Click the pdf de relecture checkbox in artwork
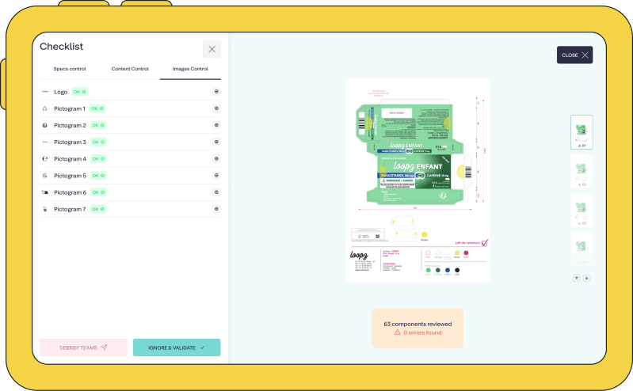633x391 pixels. click(x=484, y=242)
